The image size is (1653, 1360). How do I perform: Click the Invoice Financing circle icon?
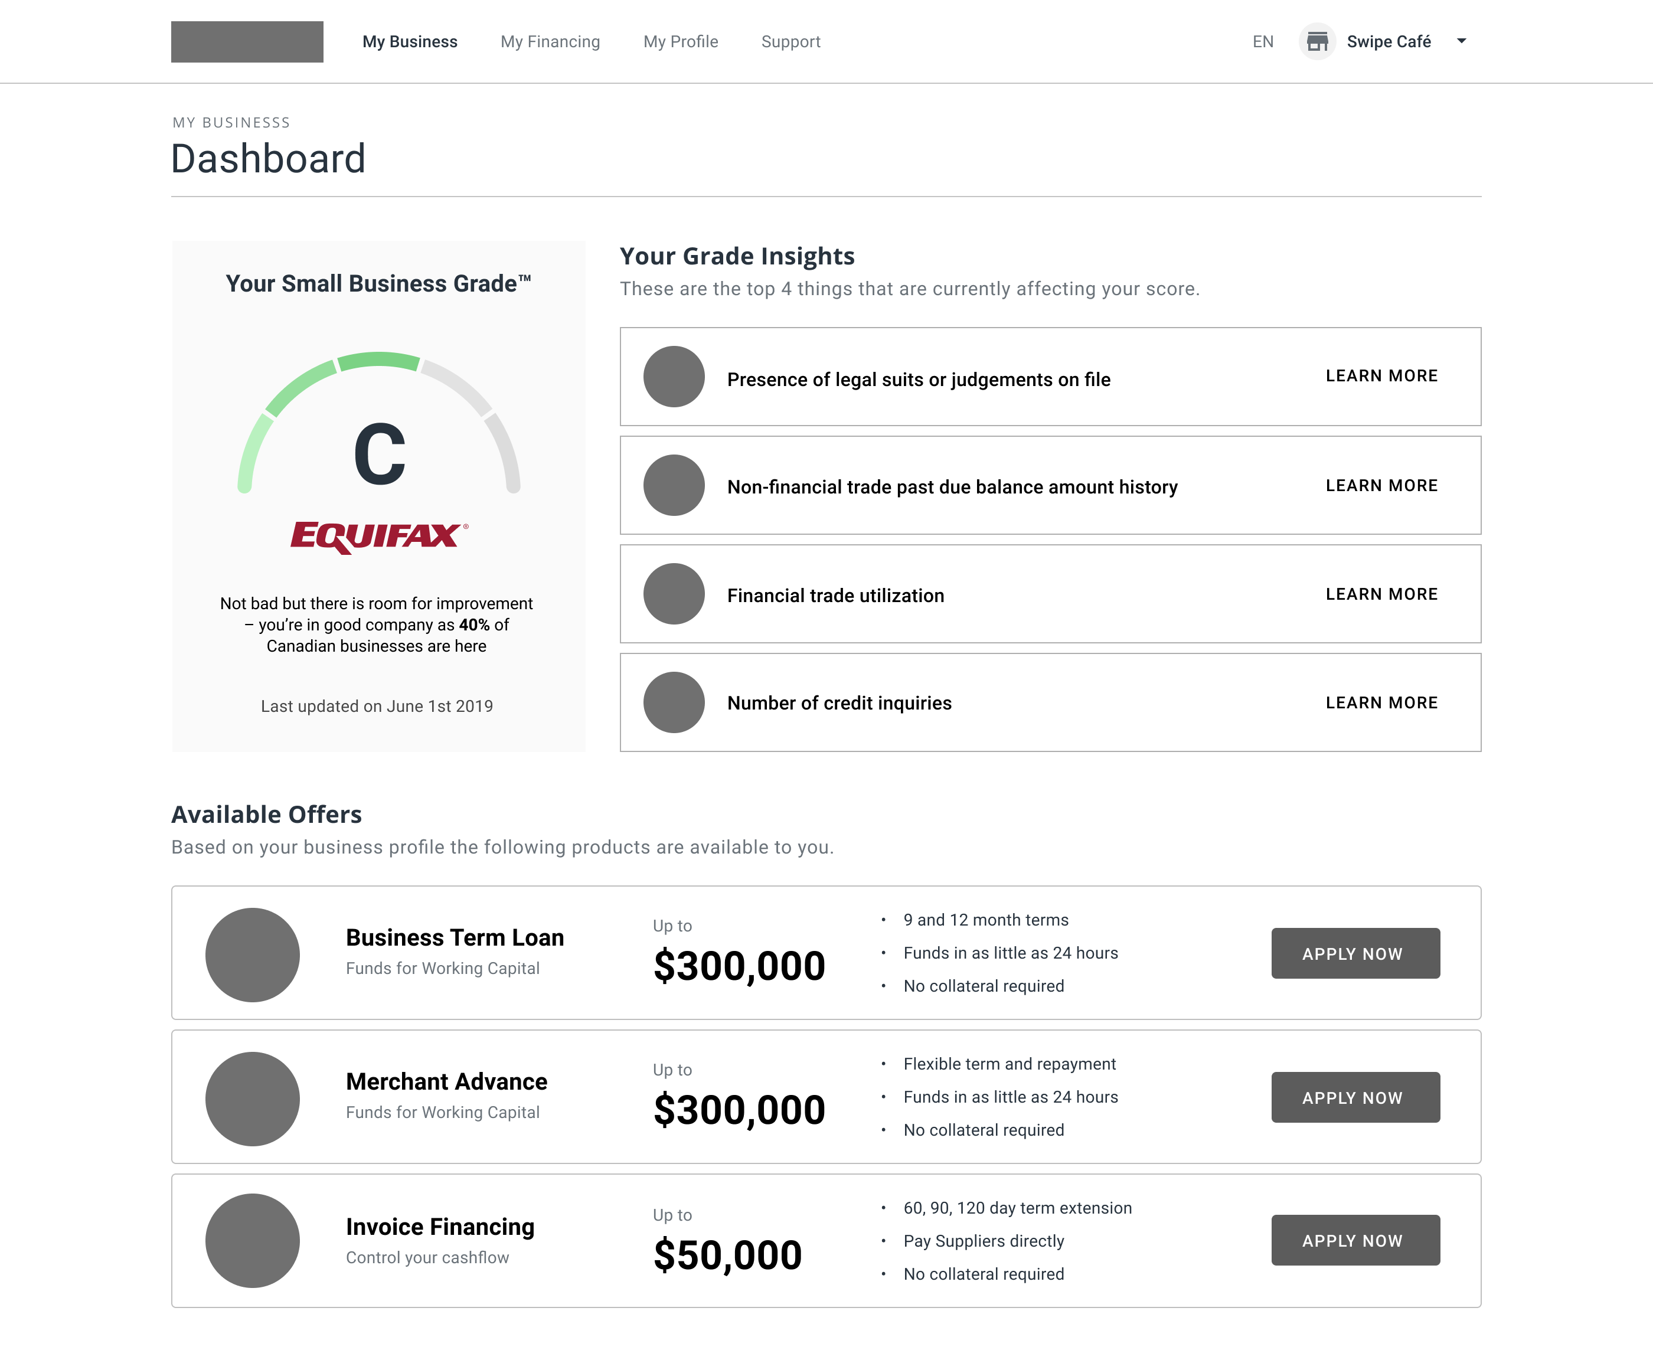point(252,1241)
